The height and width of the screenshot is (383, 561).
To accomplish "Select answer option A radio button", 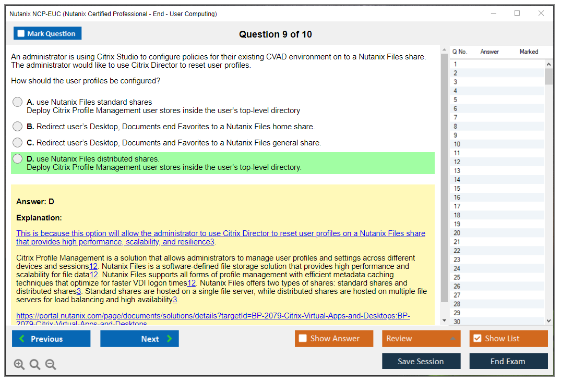I will tap(18, 102).
